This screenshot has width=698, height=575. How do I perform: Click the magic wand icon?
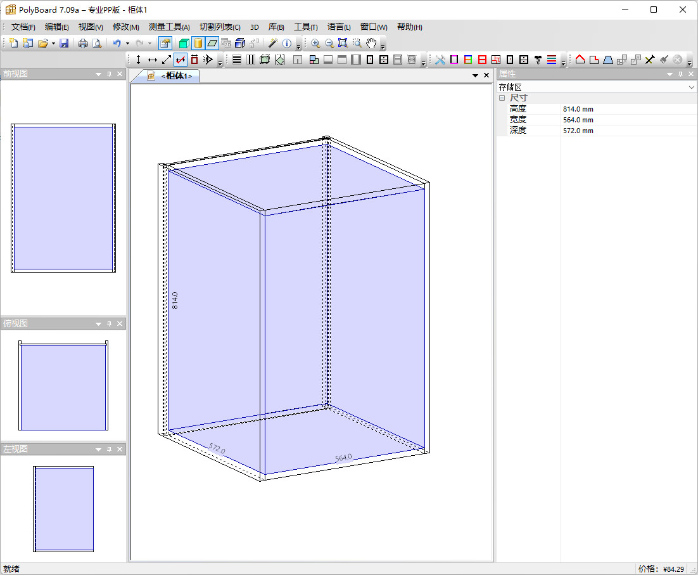pyautogui.click(x=273, y=43)
